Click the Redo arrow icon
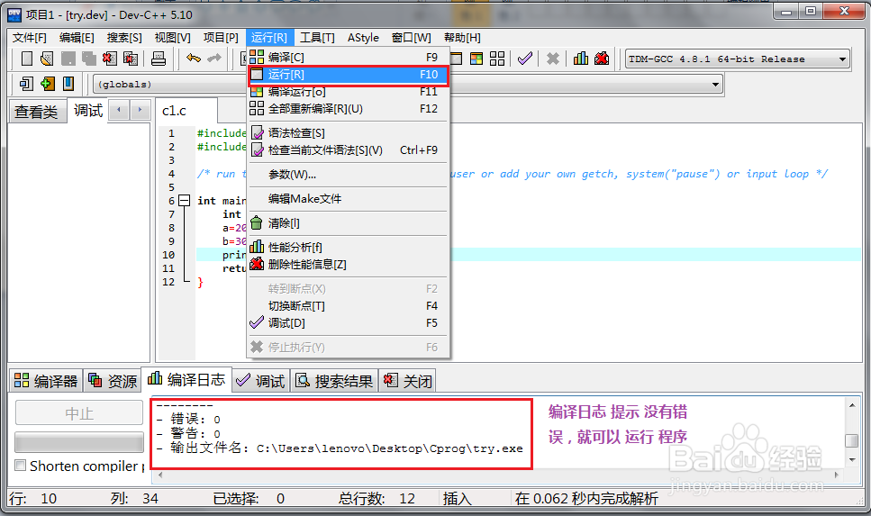871x516 pixels. coord(214,58)
